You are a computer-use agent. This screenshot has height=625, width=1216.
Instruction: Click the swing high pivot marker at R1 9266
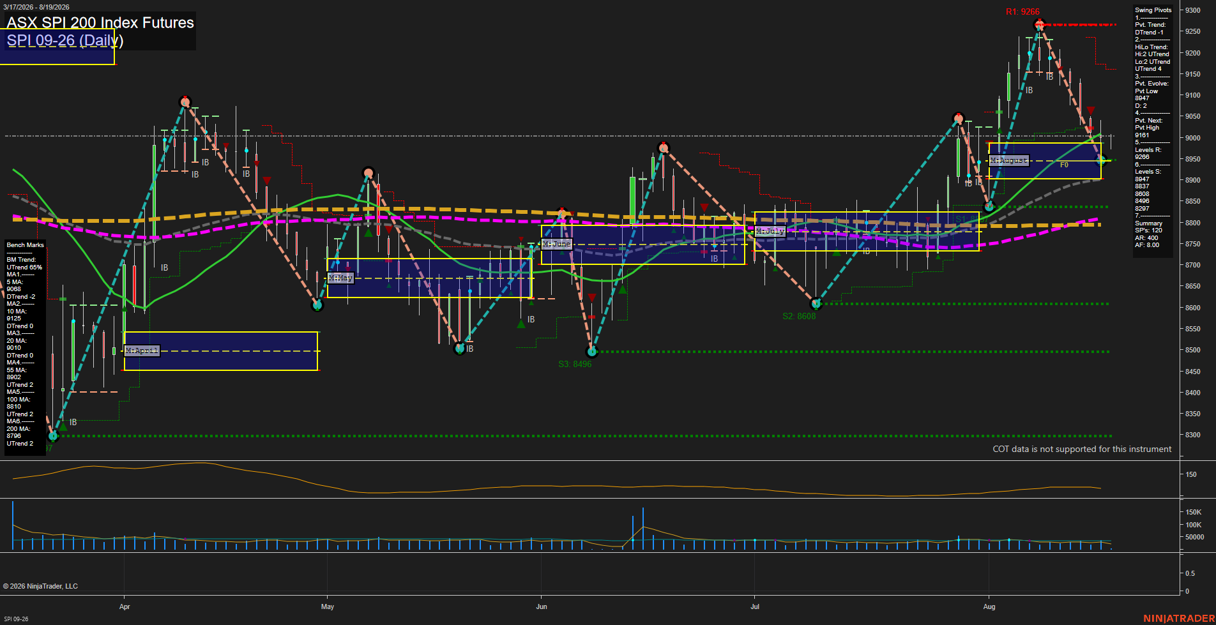click(x=1039, y=25)
